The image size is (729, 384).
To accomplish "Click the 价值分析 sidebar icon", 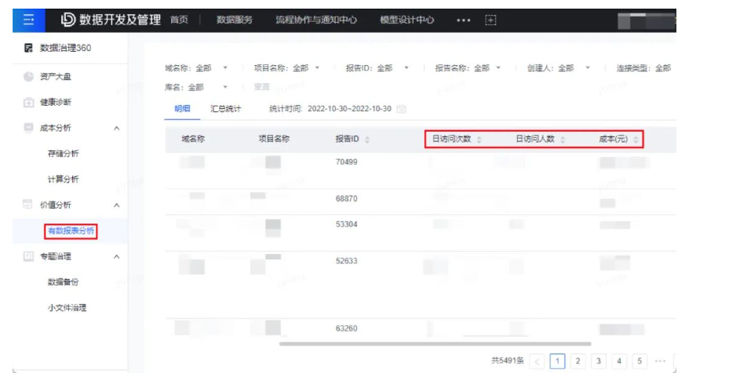I will [28, 205].
